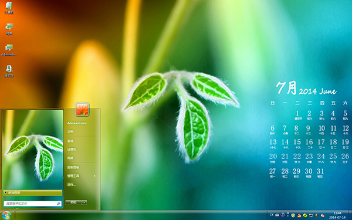Open 计算机 in the Start menu
Image resolution: width=352 pixels, height=220 pixels.
72,150
